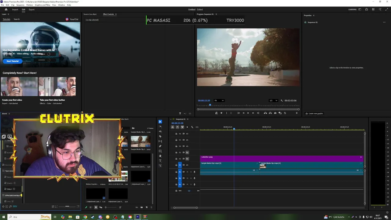Open the Sequence 01 timeline panel menu
This screenshot has width=391, height=220.
point(188,119)
